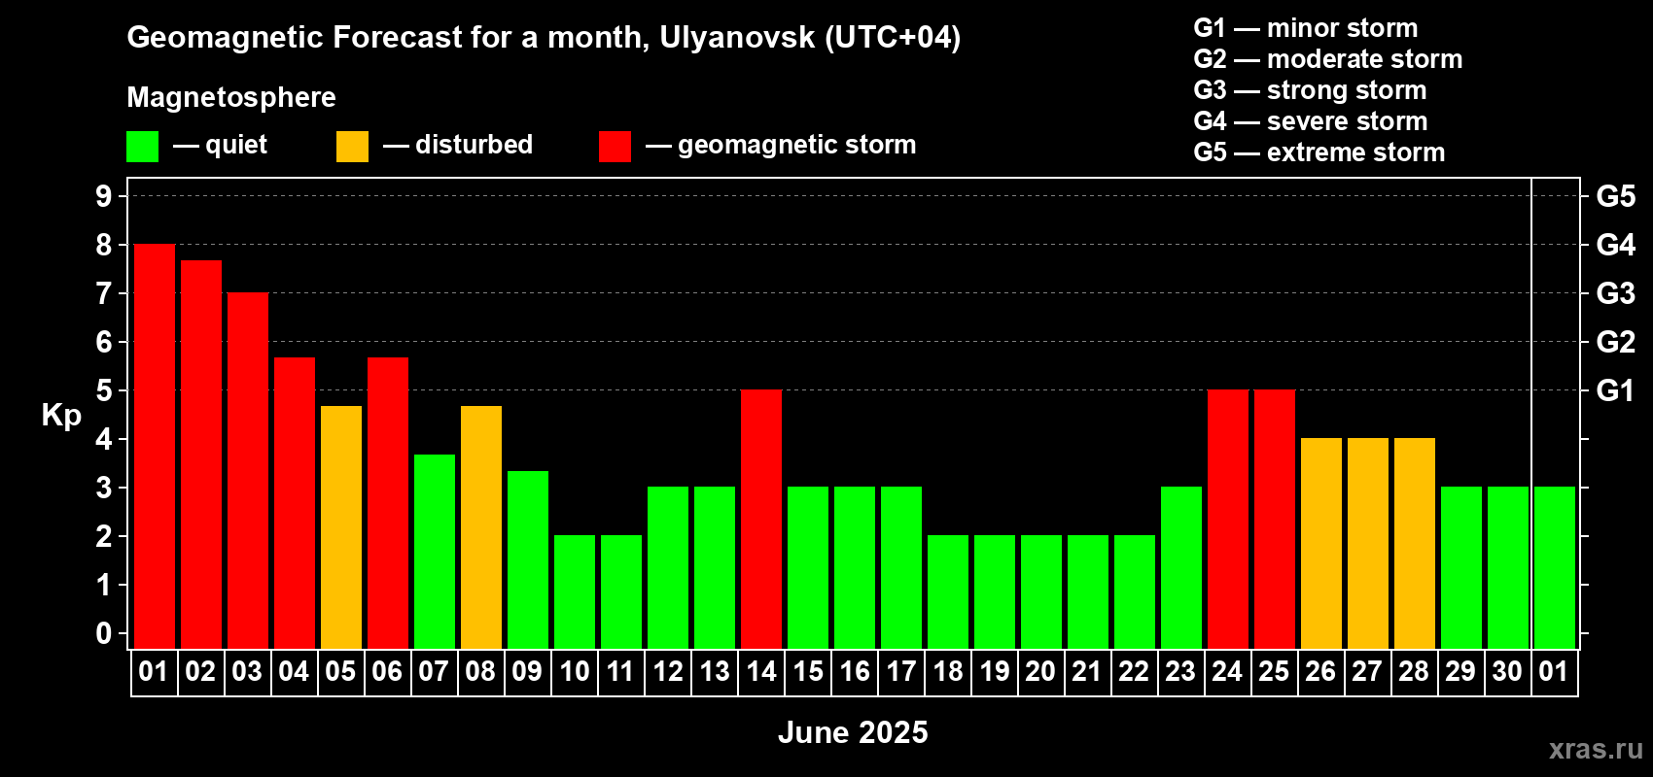1653x777 pixels.
Task: Click the 'June 2025' month label
Action: (853, 732)
